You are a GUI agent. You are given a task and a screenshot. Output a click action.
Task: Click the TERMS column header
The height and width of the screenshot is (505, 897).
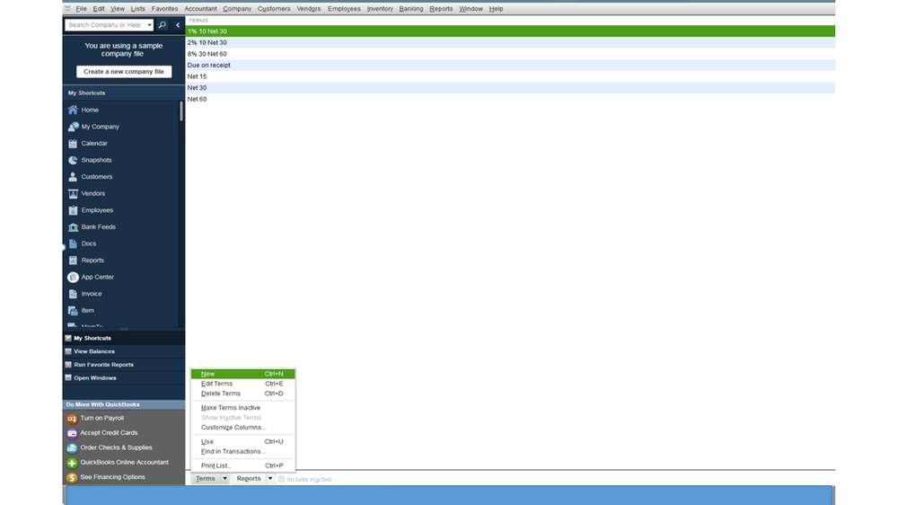pyautogui.click(x=198, y=21)
